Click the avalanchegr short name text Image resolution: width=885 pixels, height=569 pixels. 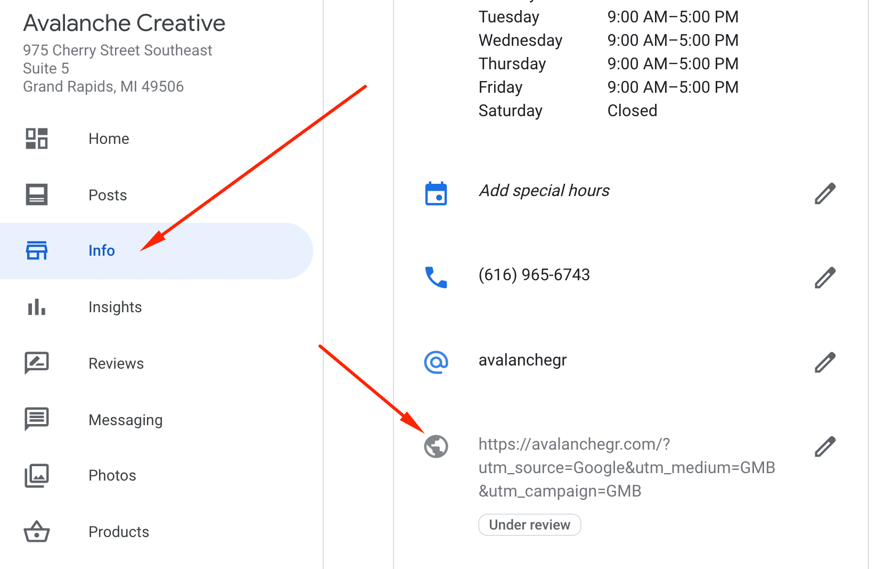[x=522, y=360]
